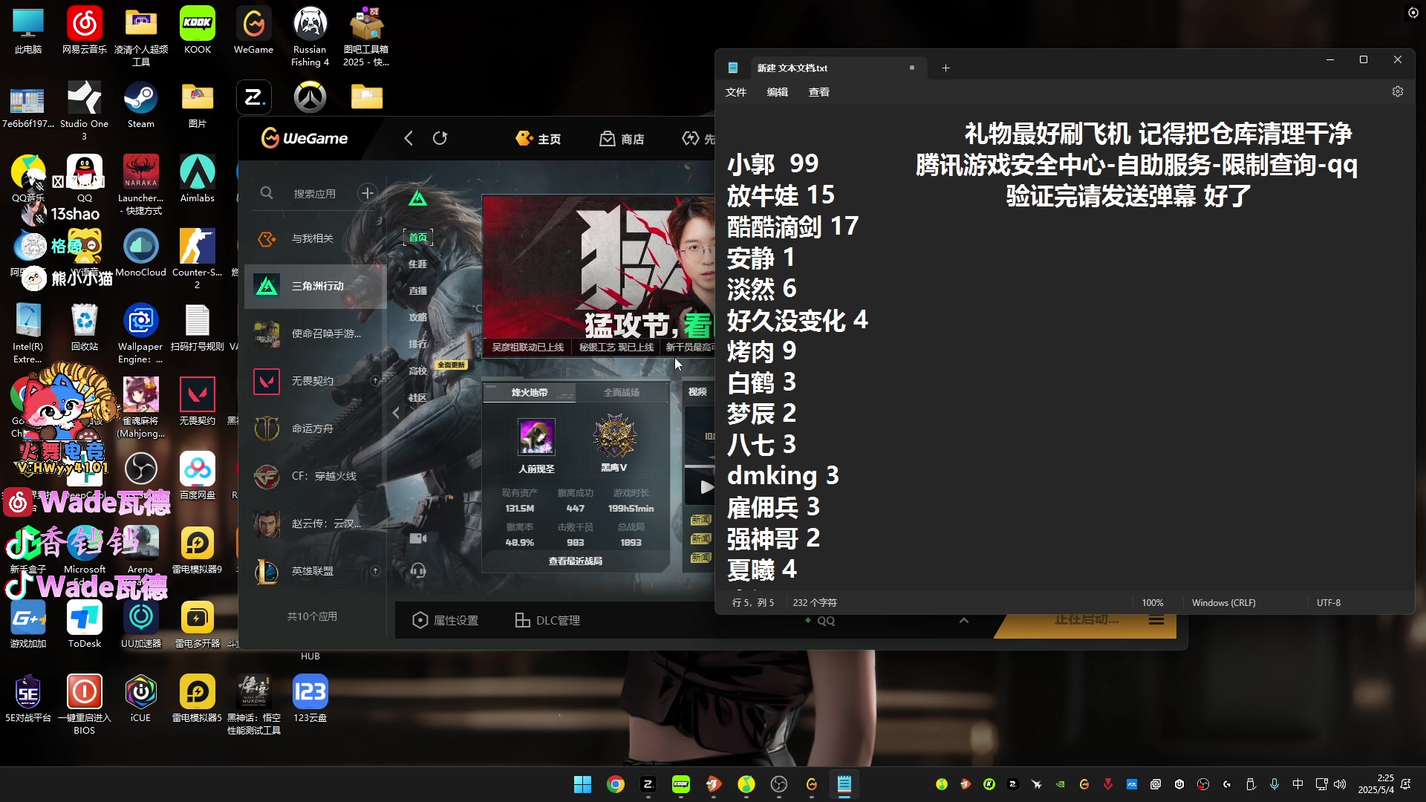Open the 百度网盘 desktop icon
This screenshot has width=1426, height=802.
coord(198,476)
